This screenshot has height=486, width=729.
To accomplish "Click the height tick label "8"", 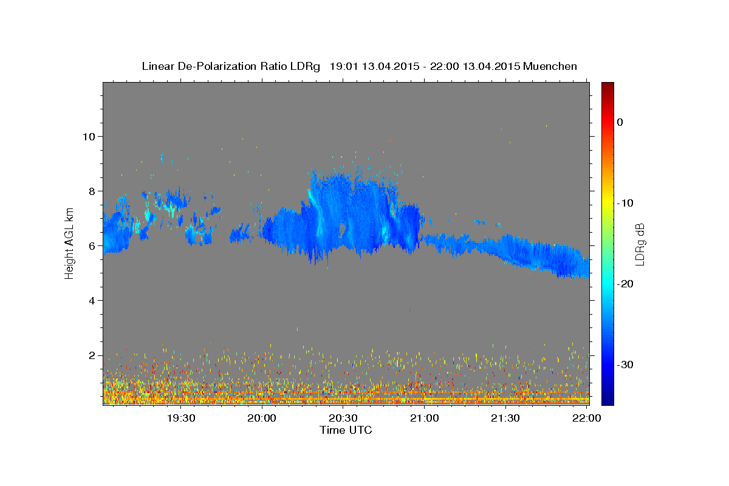I will pyautogui.click(x=93, y=191).
